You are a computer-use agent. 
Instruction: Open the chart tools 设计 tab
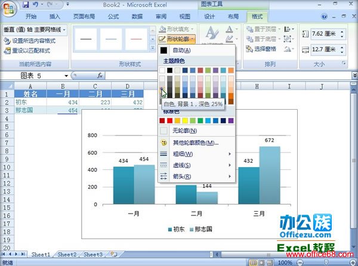(x=209, y=17)
